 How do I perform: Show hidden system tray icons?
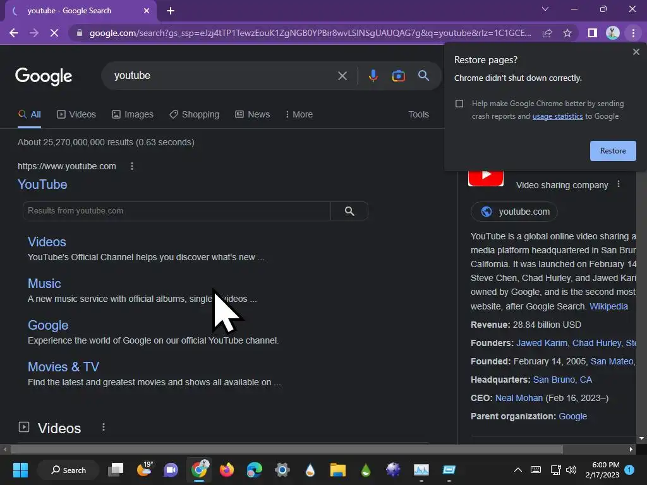pos(518,470)
